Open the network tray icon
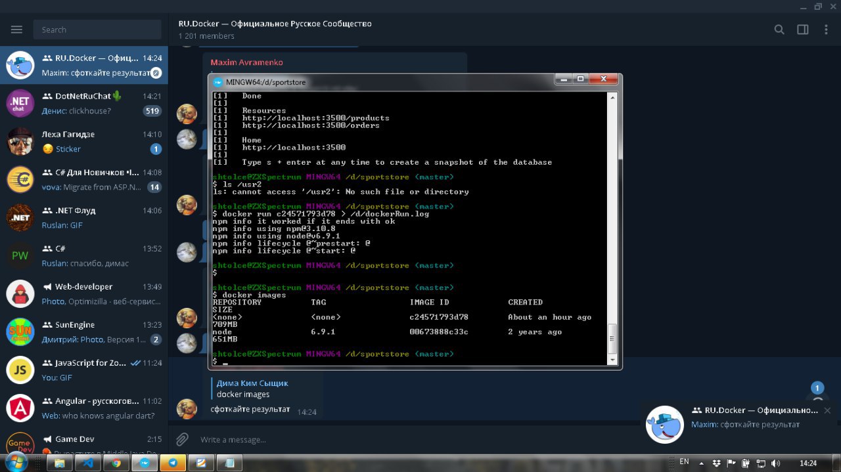 tap(761, 463)
